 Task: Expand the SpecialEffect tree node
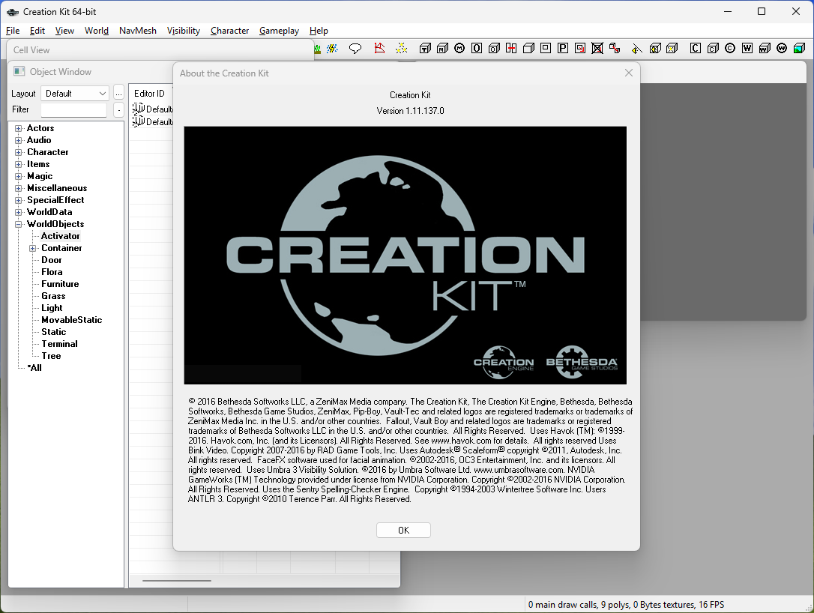click(19, 200)
